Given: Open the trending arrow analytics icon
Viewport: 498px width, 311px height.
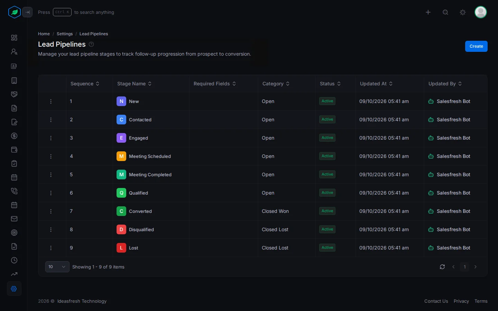Looking at the screenshot, I should pyautogui.click(x=14, y=274).
